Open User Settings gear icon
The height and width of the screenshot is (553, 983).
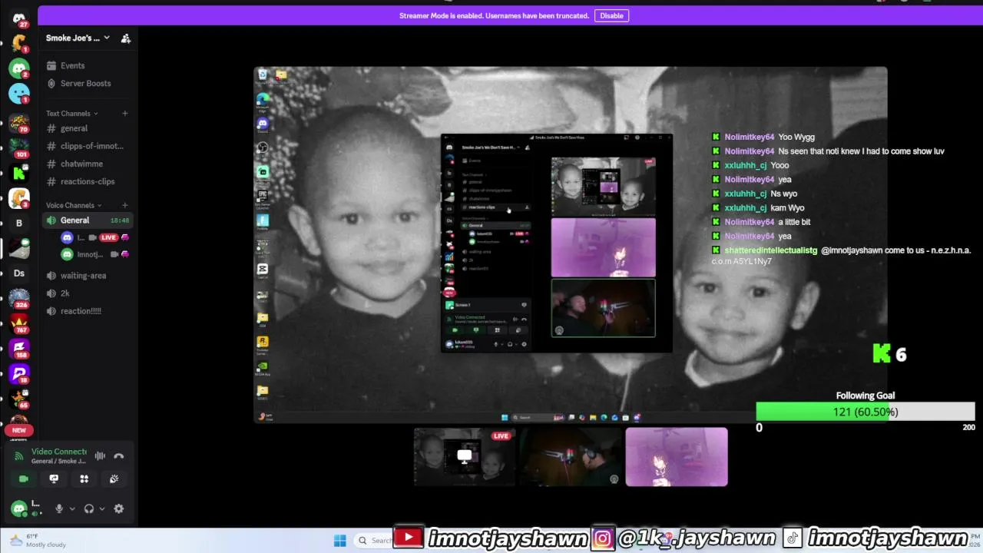tap(119, 508)
